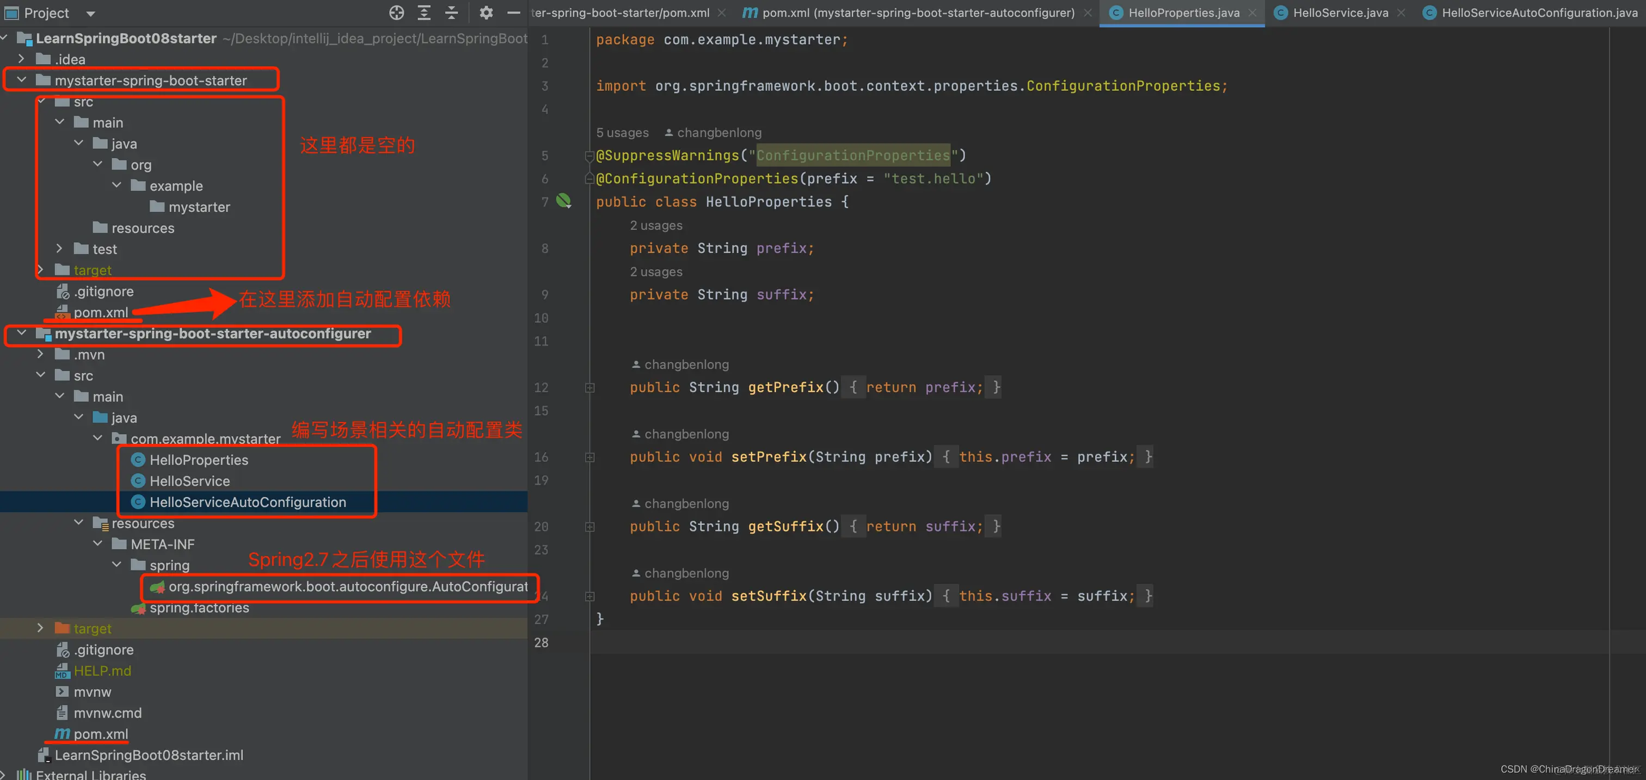Screen dimensions: 1646x780
Task: Select spring.factories file in tree
Action: click(199, 608)
